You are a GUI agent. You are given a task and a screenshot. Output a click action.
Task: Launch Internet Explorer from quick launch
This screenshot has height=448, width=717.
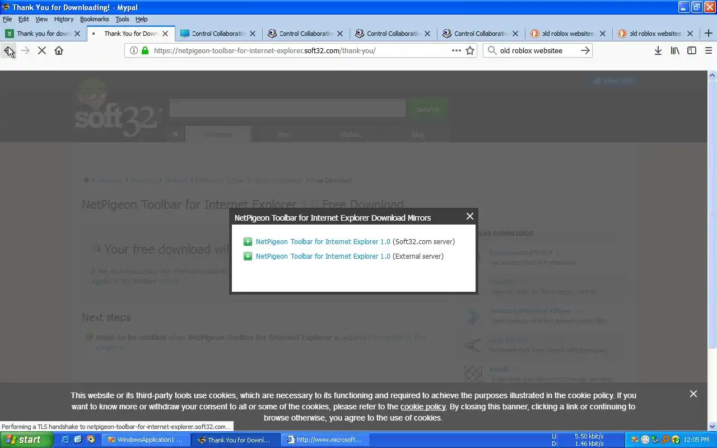point(66,440)
